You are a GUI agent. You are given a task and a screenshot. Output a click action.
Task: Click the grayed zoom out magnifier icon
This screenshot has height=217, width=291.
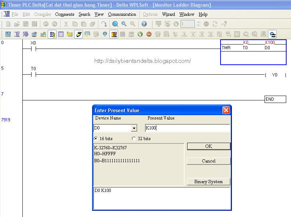[133, 24]
